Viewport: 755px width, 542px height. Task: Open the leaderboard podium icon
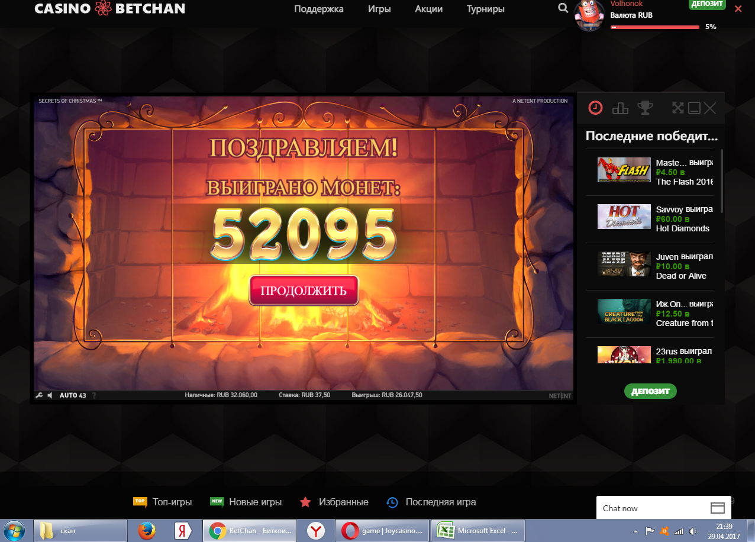click(620, 108)
